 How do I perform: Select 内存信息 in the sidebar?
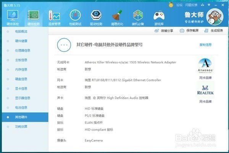click(x=25, y=69)
